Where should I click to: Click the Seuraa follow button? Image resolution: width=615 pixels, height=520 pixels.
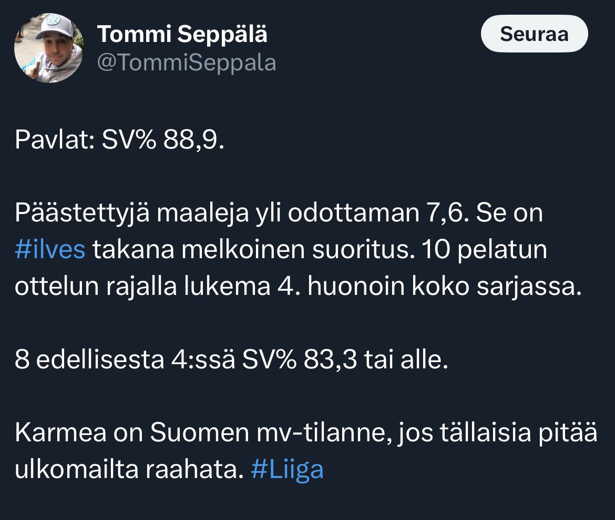pyautogui.click(x=534, y=34)
